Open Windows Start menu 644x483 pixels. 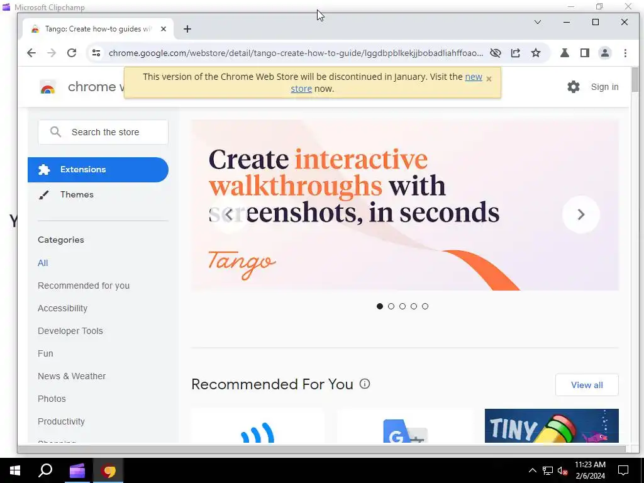15,470
